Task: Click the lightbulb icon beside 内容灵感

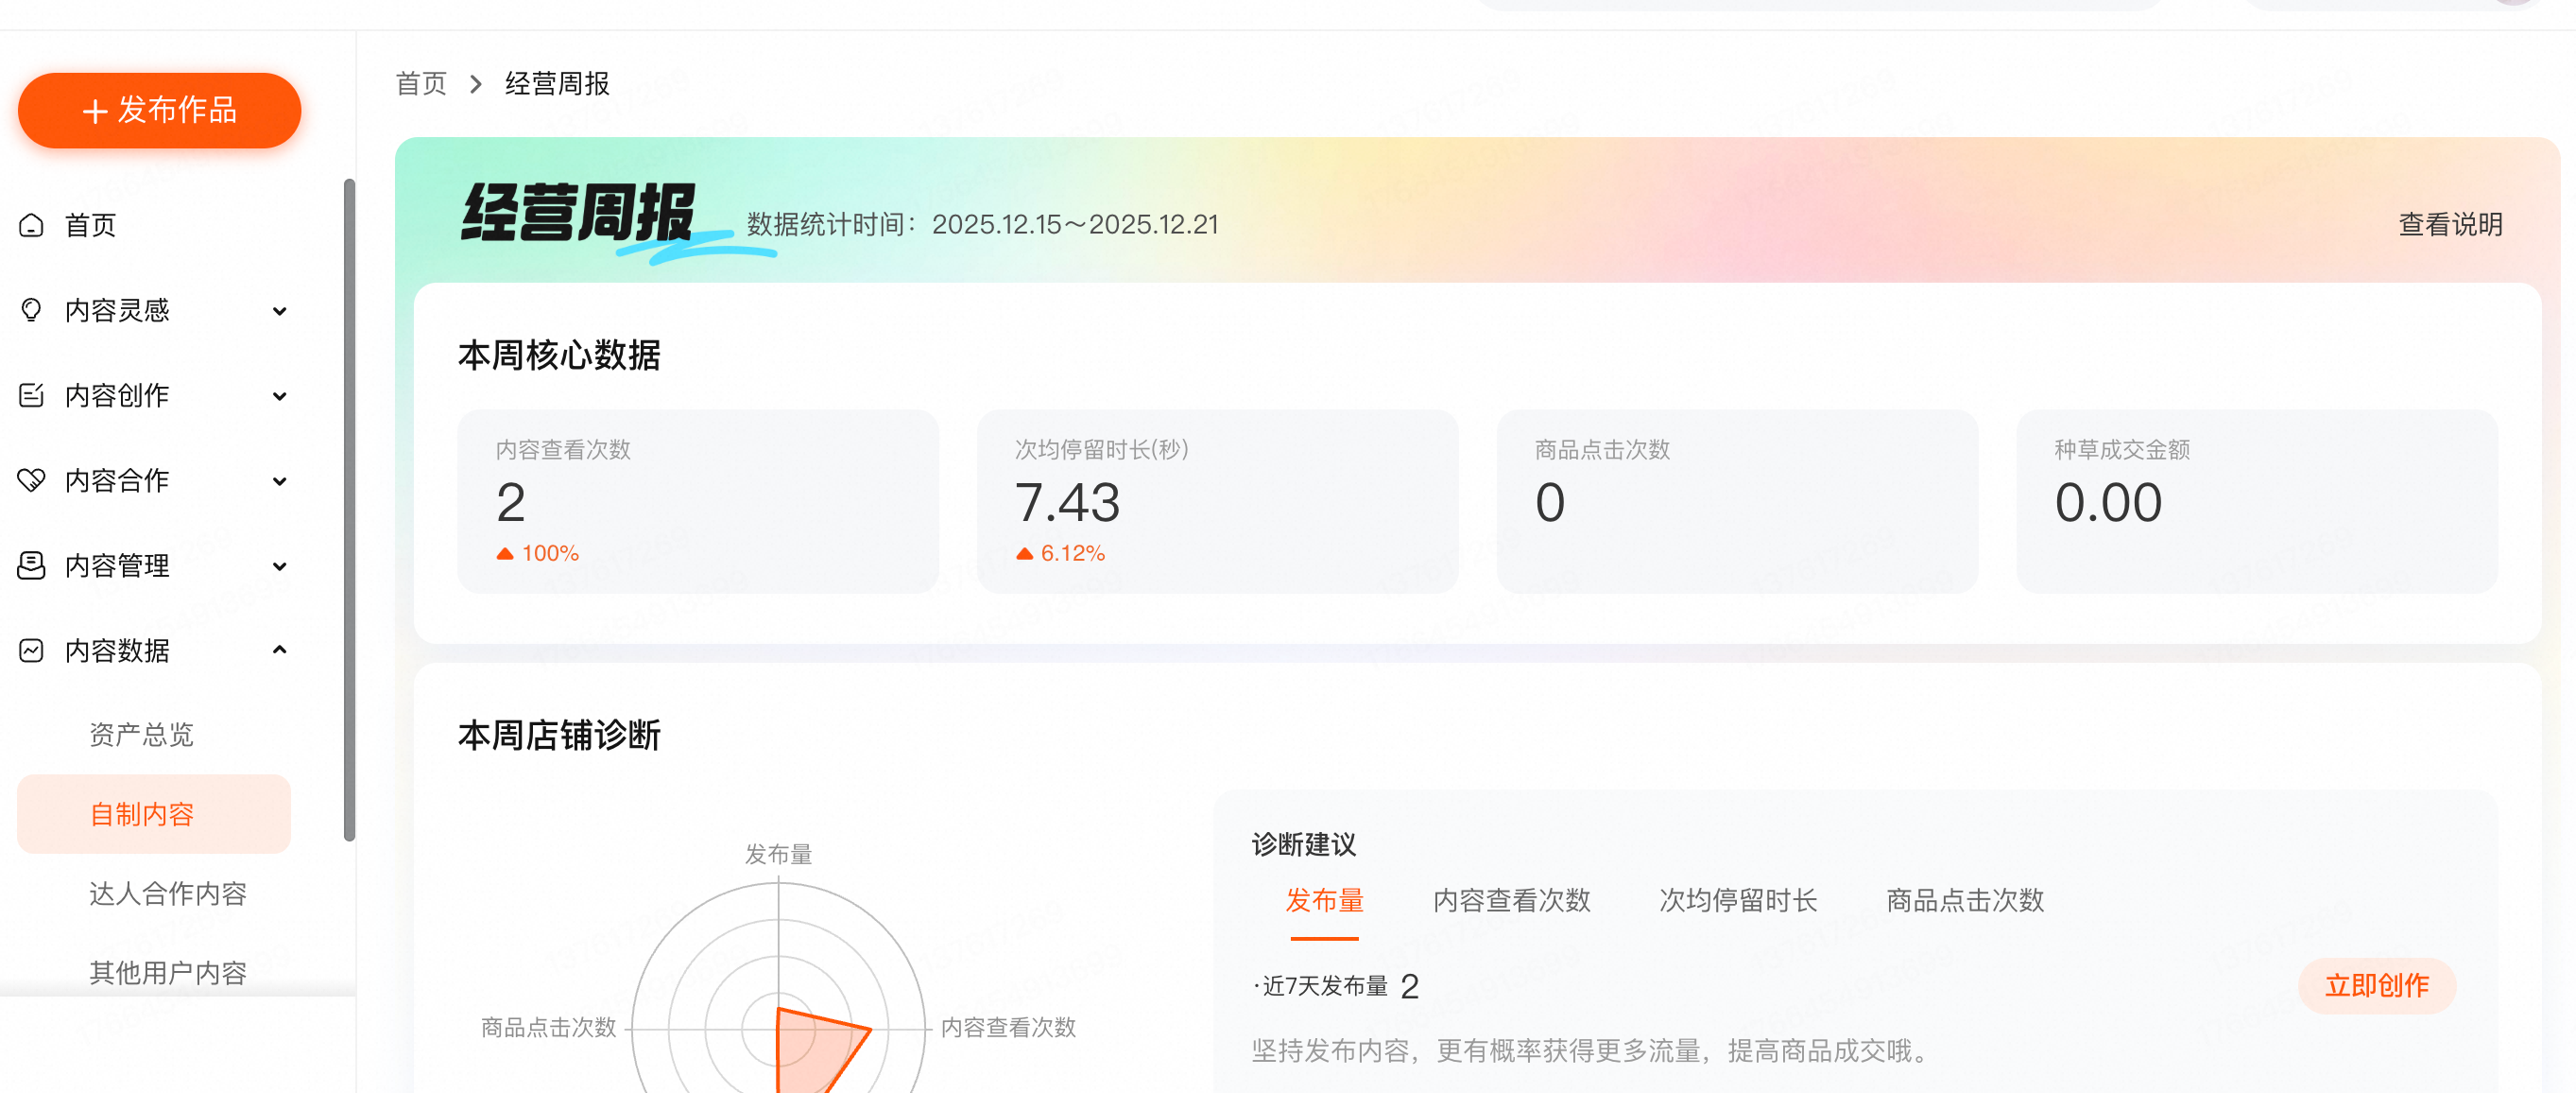Action: (x=32, y=310)
